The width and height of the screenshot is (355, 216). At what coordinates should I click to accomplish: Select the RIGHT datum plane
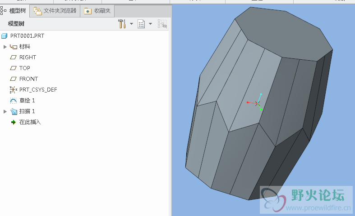(28, 57)
